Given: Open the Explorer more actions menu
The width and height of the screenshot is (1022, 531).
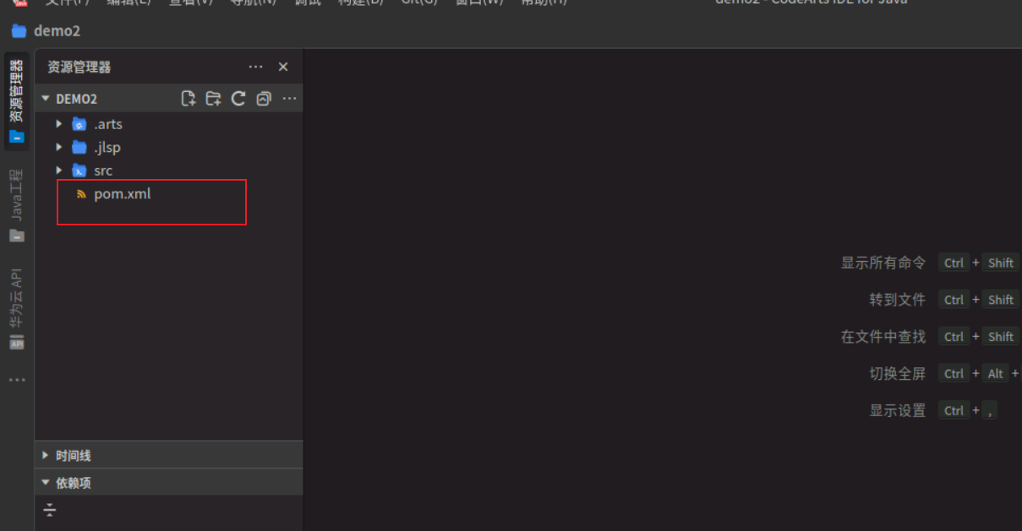Looking at the screenshot, I should click(x=256, y=67).
